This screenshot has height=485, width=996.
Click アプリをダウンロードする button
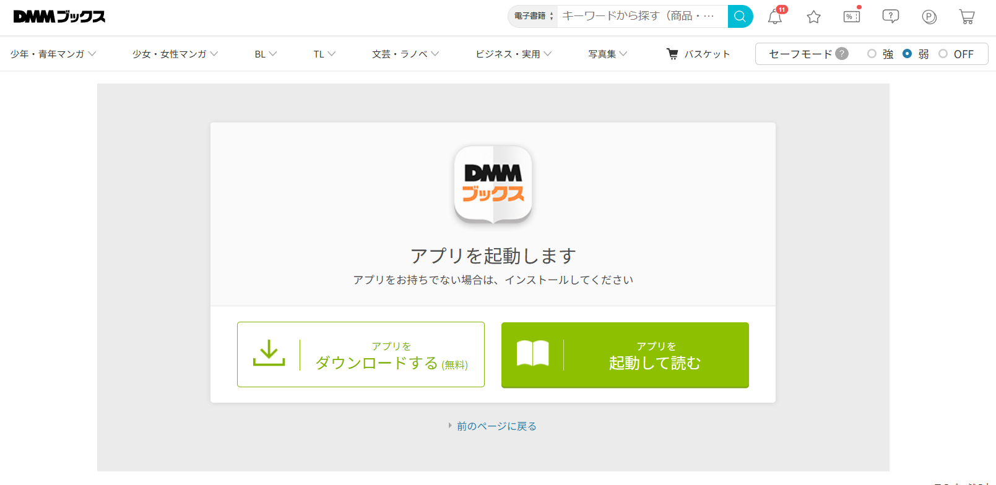click(361, 354)
